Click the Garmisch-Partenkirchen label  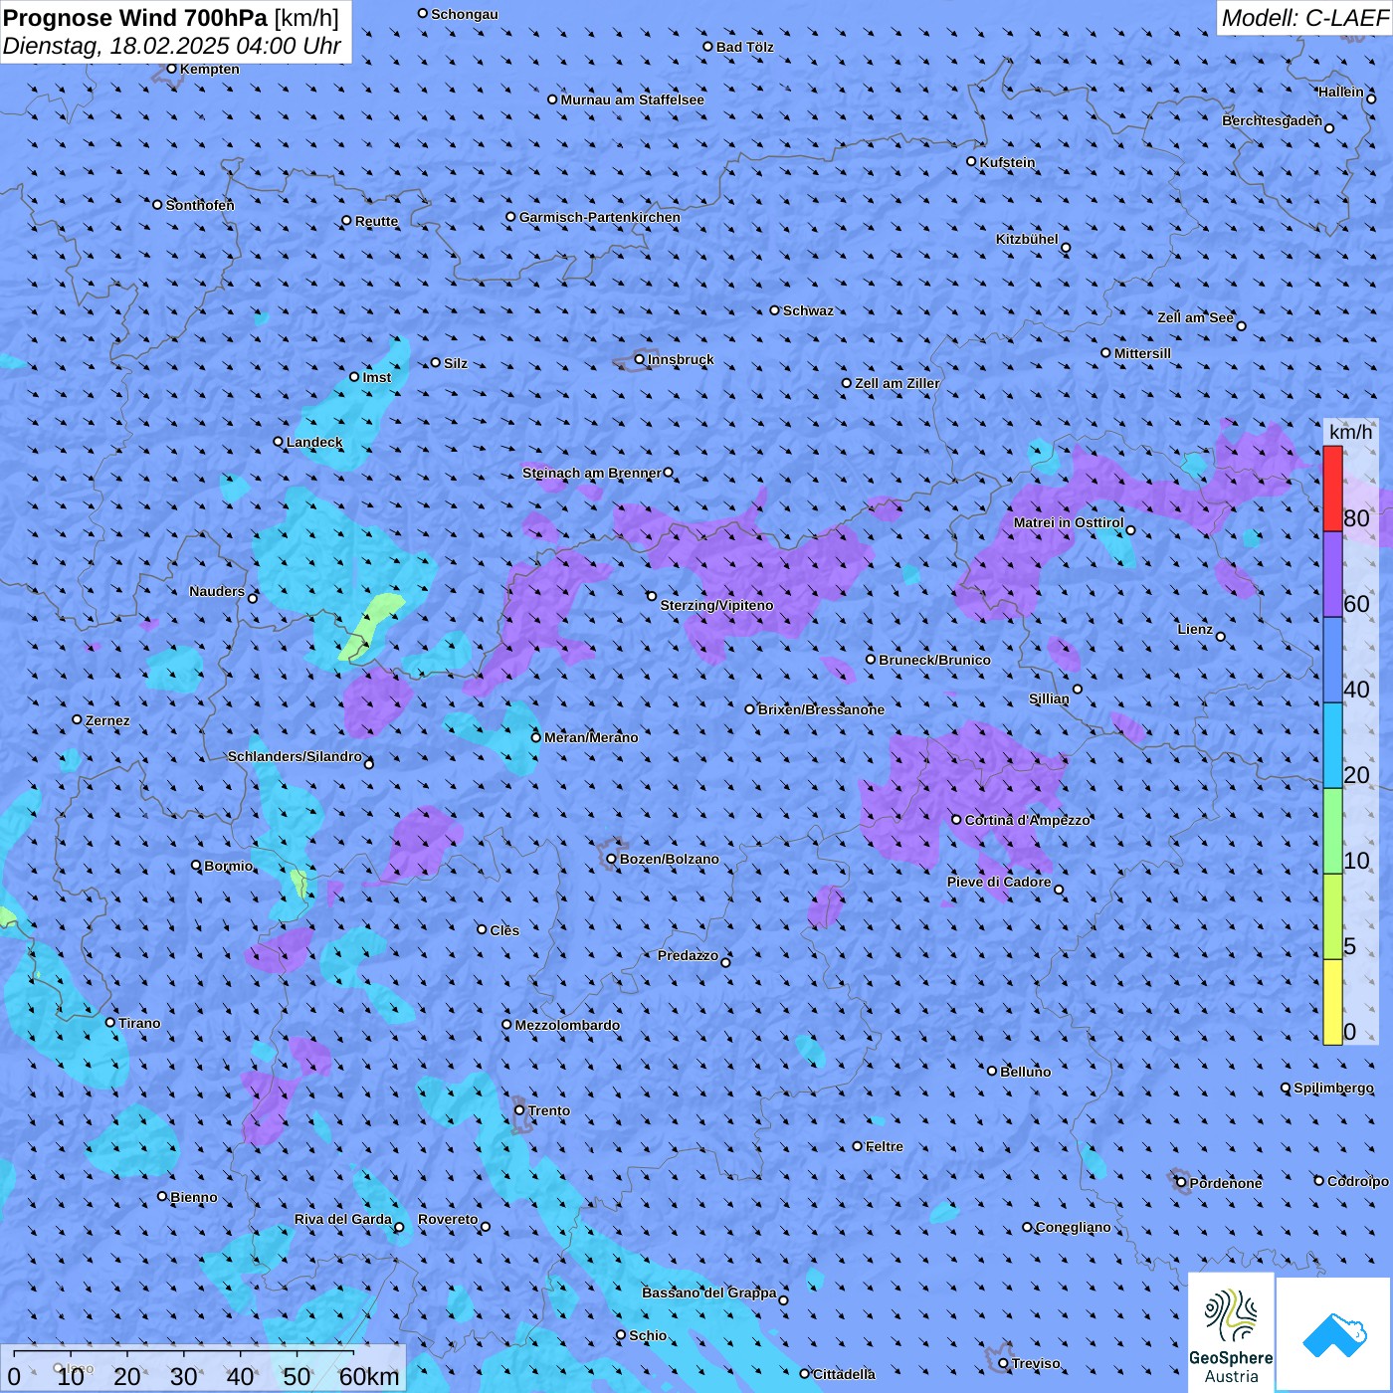(600, 217)
